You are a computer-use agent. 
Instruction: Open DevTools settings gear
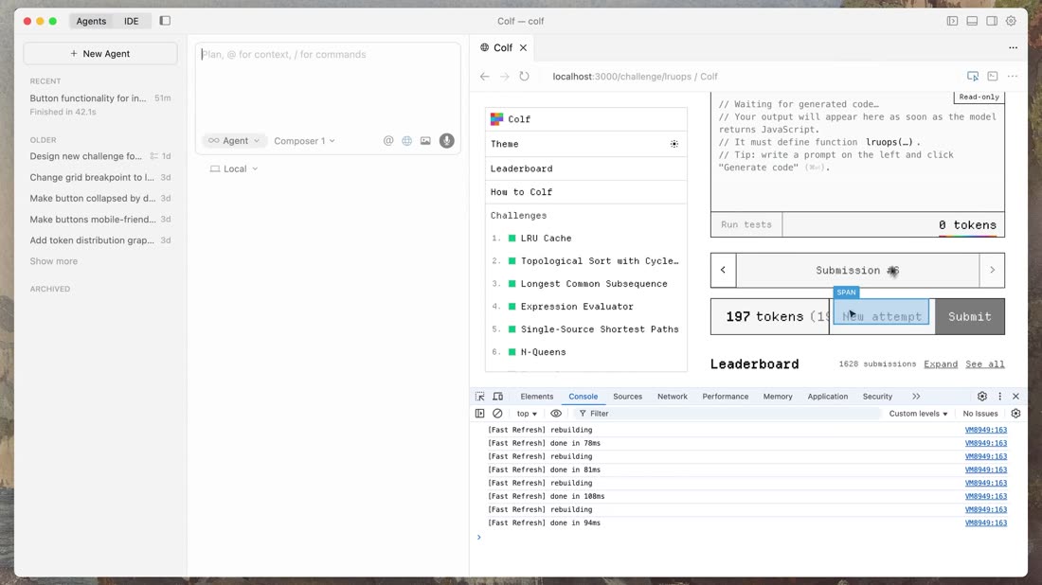pyautogui.click(x=982, y=397)
